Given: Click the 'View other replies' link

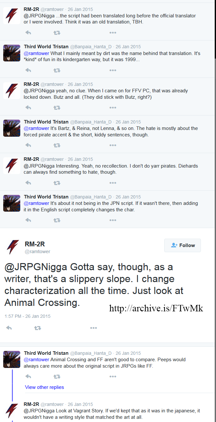Looking at the screenshot, I should [x=44, y=387].
